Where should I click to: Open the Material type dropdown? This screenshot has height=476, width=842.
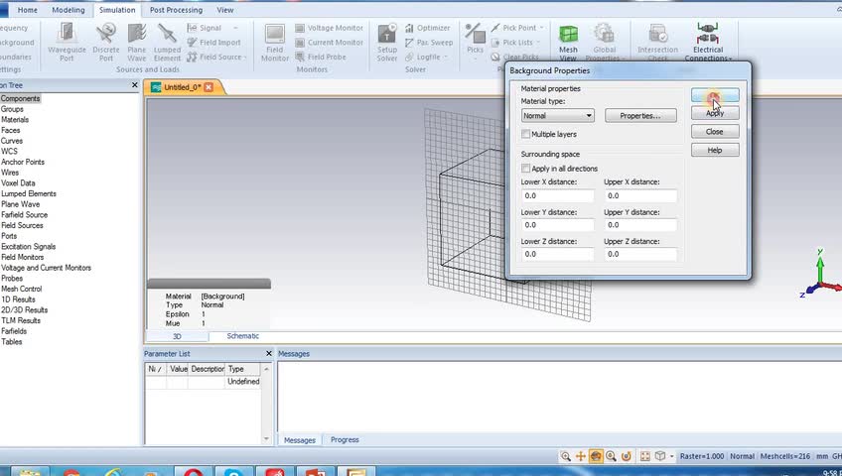[x=557, y=115]
